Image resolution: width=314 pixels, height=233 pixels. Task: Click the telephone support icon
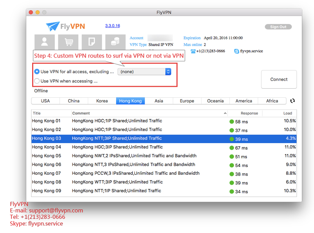pos(193,51)
